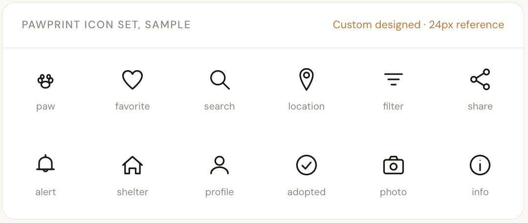Click the bell alert icon
The width and height of the screenshot is (528, 223).
click(45, 164)
